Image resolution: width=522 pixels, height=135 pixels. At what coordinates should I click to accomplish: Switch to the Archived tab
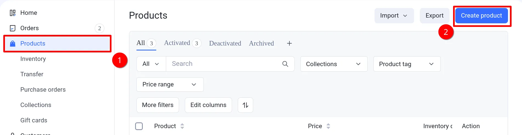tap(261, 43)
